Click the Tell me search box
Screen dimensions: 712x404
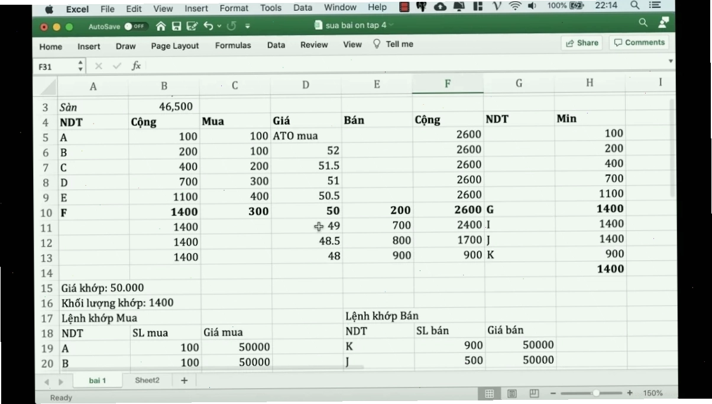(x=393, y=44)
